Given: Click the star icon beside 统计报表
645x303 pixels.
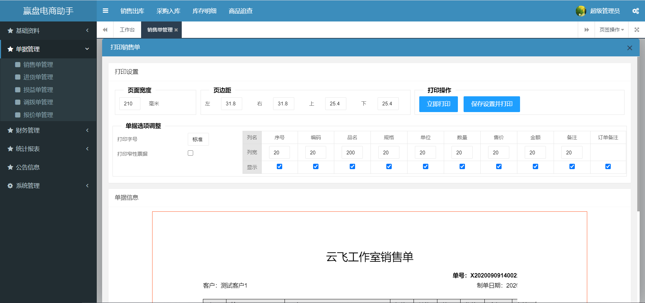Looking at the screenshot, I should click(10, 149).
